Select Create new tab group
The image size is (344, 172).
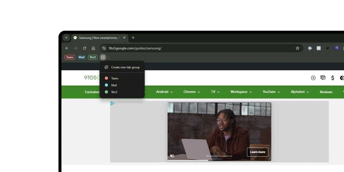(125, 67)
